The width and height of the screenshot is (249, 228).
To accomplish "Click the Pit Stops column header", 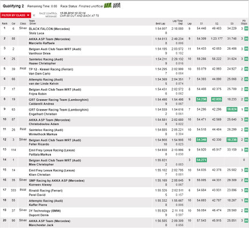I will (244, 22).
